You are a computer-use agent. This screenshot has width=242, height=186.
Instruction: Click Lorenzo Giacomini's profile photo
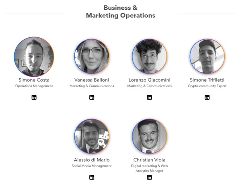point(150,57)
